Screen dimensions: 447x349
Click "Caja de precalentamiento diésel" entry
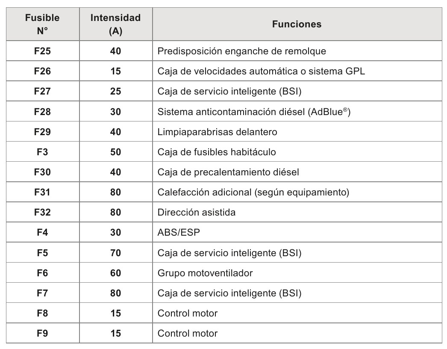(228, 172)
